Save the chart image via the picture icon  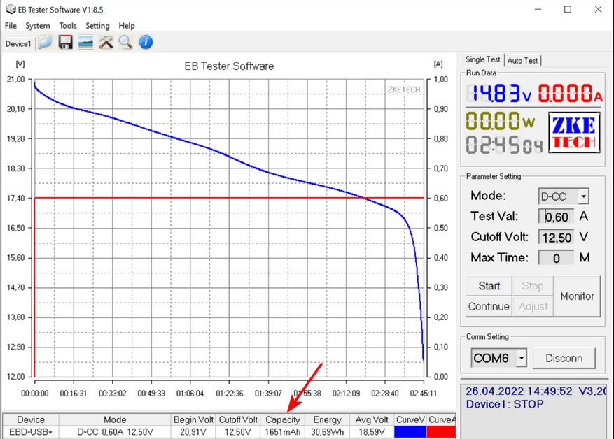85,42
